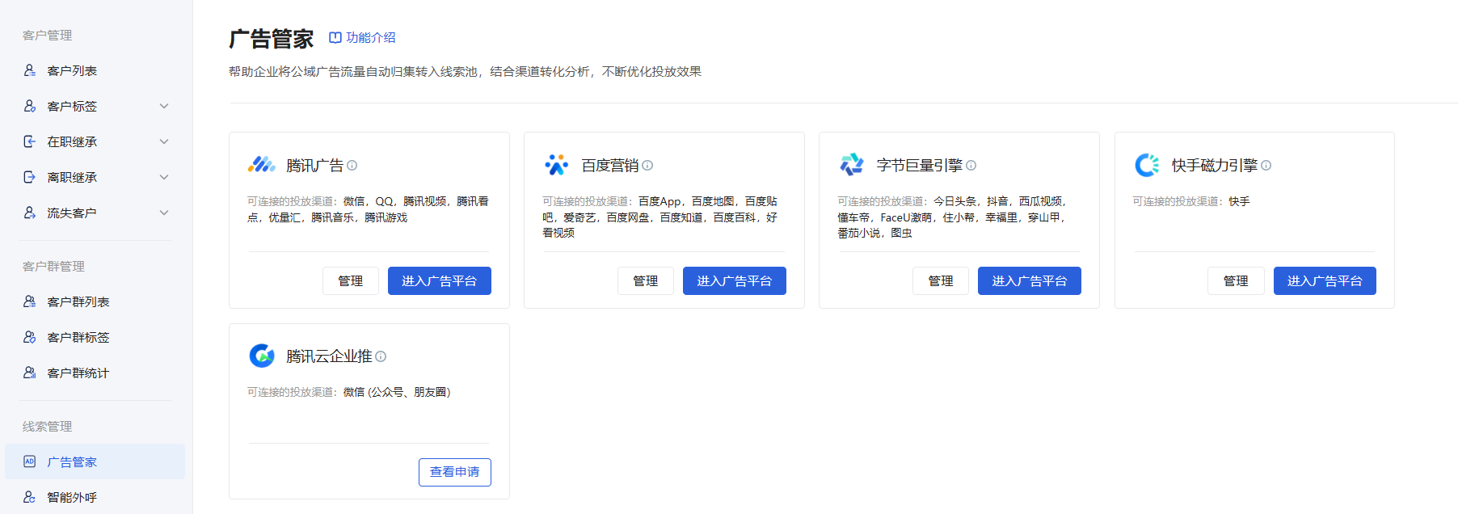Click 管理 on 快手磁力引擎 card
Screen dimensions: 1458x514
click(x=1236, y=280)
